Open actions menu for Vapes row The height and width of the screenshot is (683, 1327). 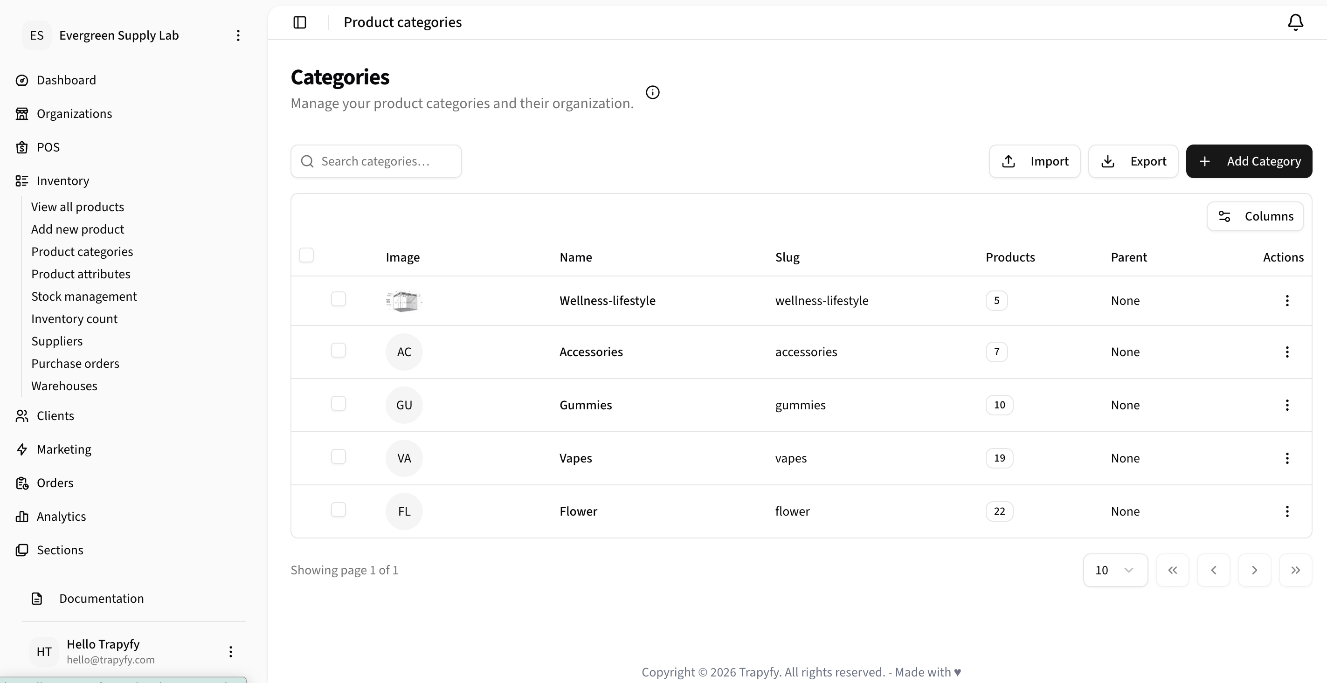(1287, 458)
